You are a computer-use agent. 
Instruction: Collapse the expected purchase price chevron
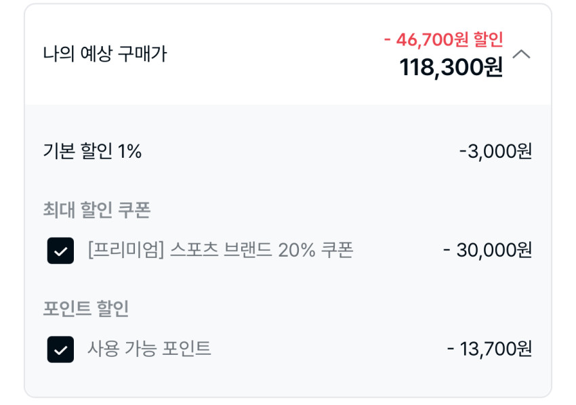click(x=521, y=54)
